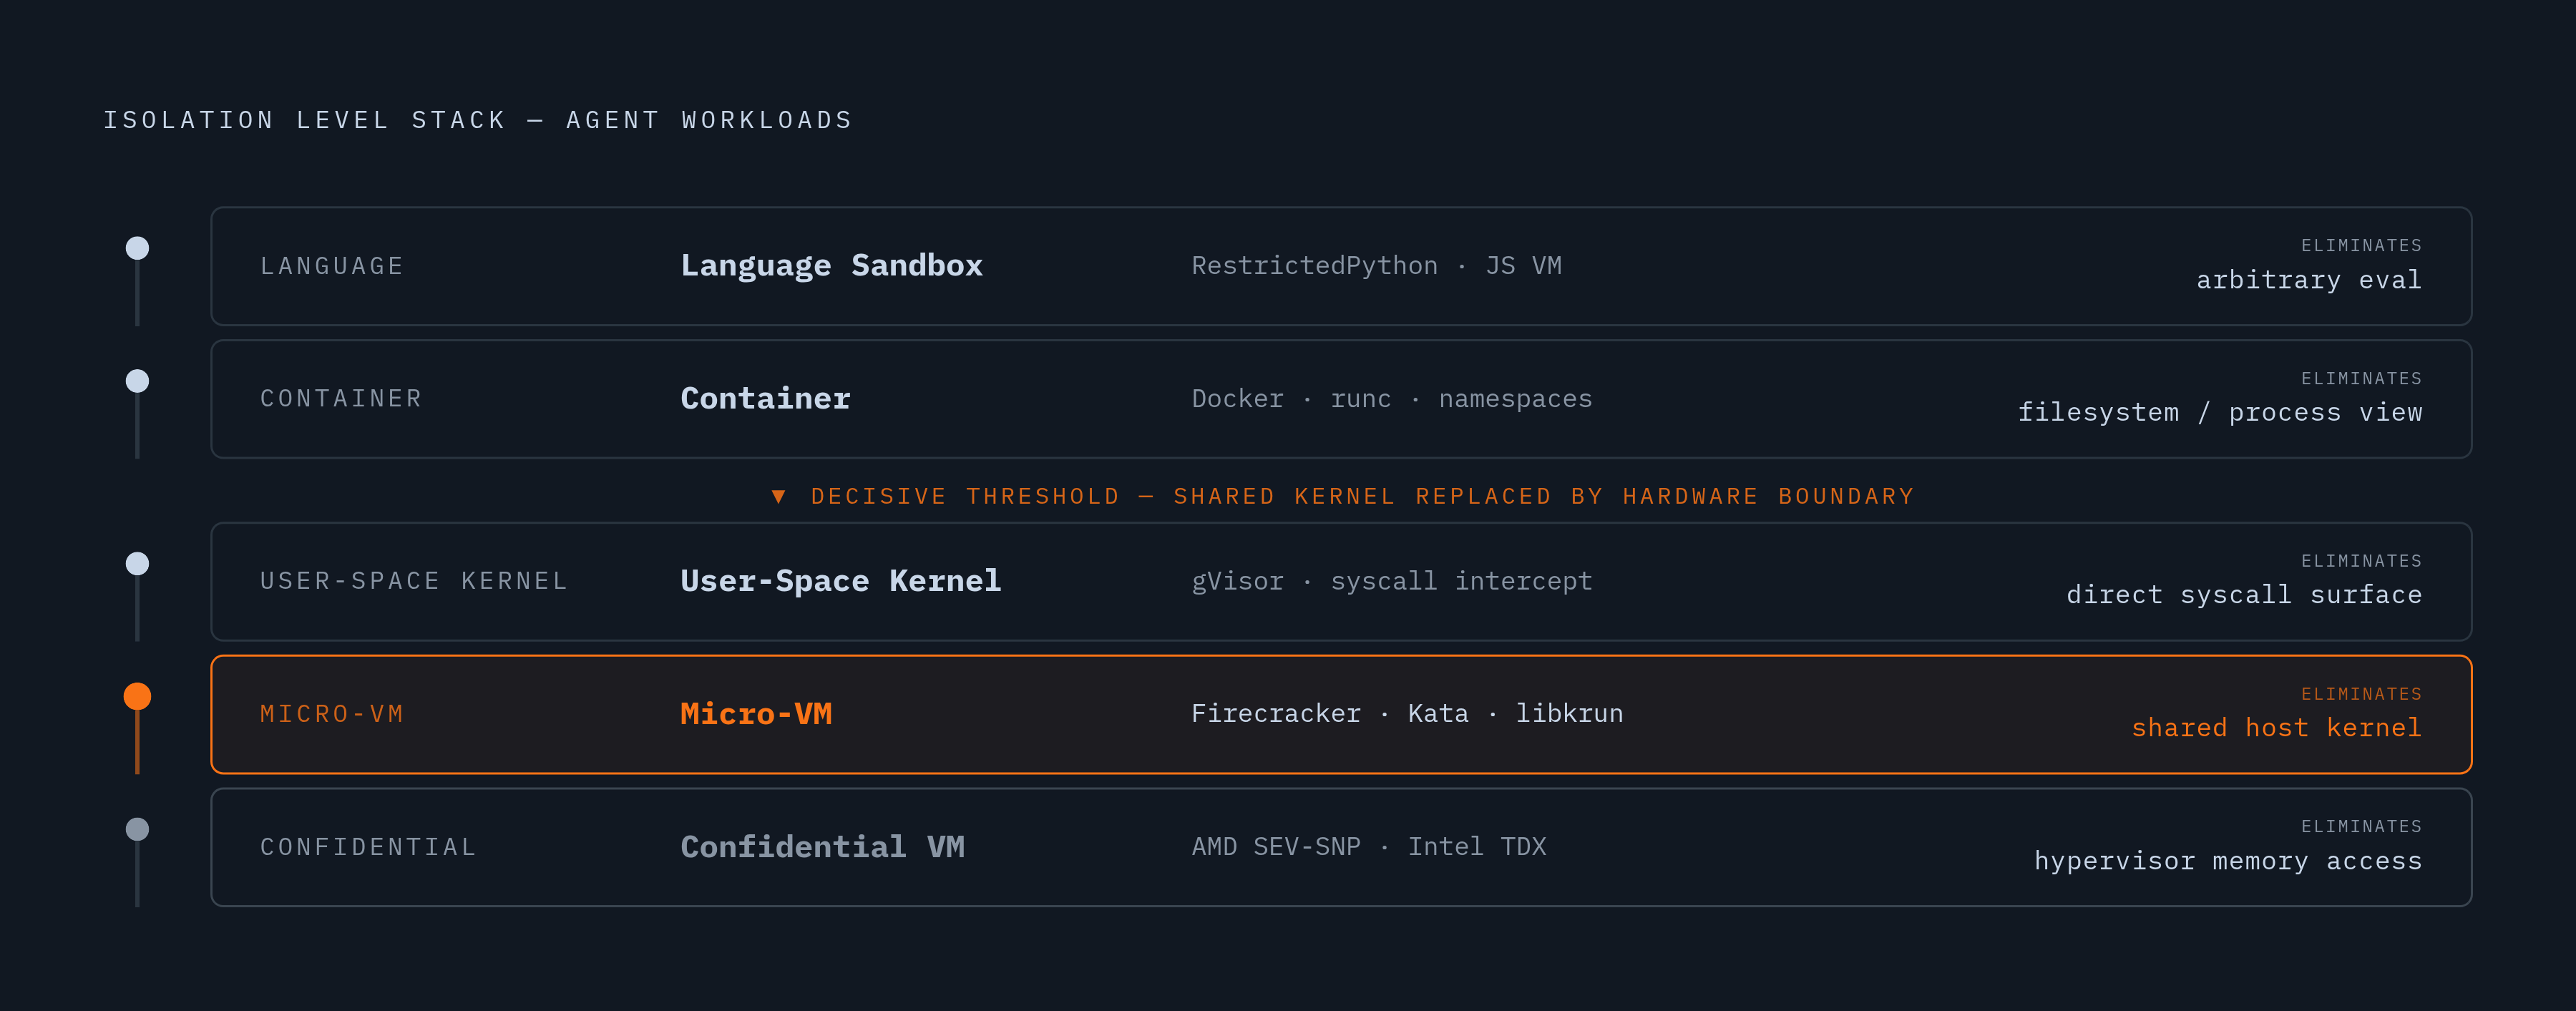Select the bold Language Sandbox title
The width and height of the screenshot is (2576, 1011).
(x=831, y=266)
